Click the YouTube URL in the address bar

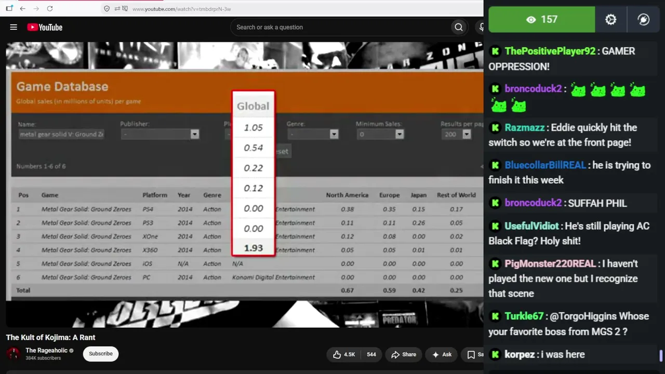181,9
